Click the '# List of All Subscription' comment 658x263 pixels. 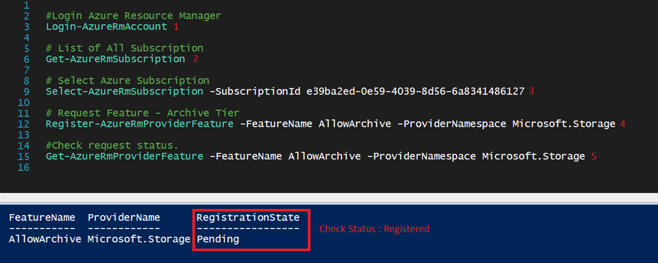(124, 48)
